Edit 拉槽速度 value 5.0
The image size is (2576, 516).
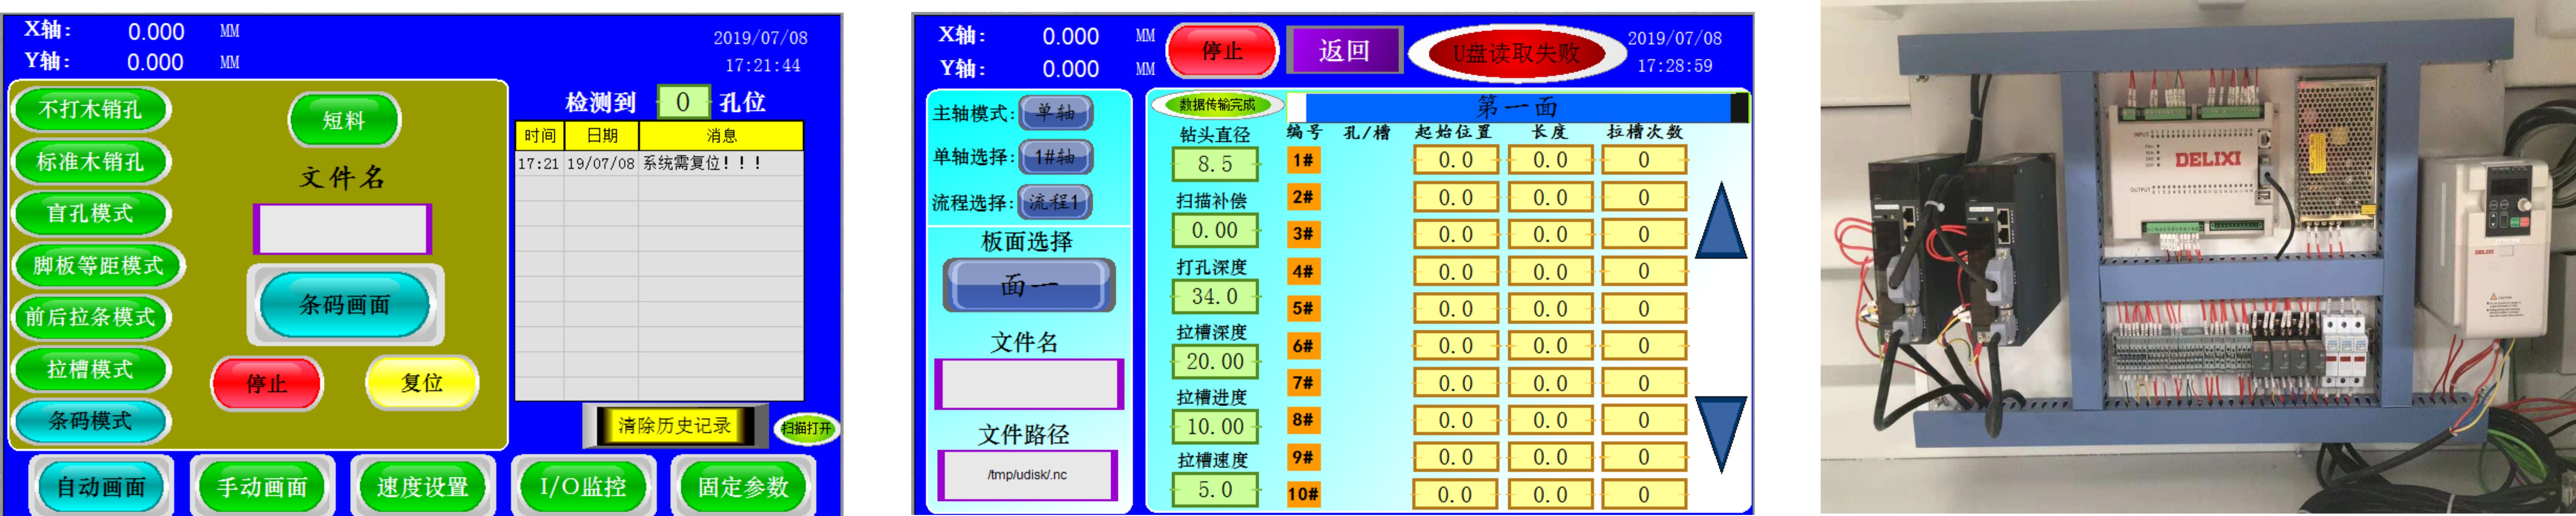[x=1215, y=490]
